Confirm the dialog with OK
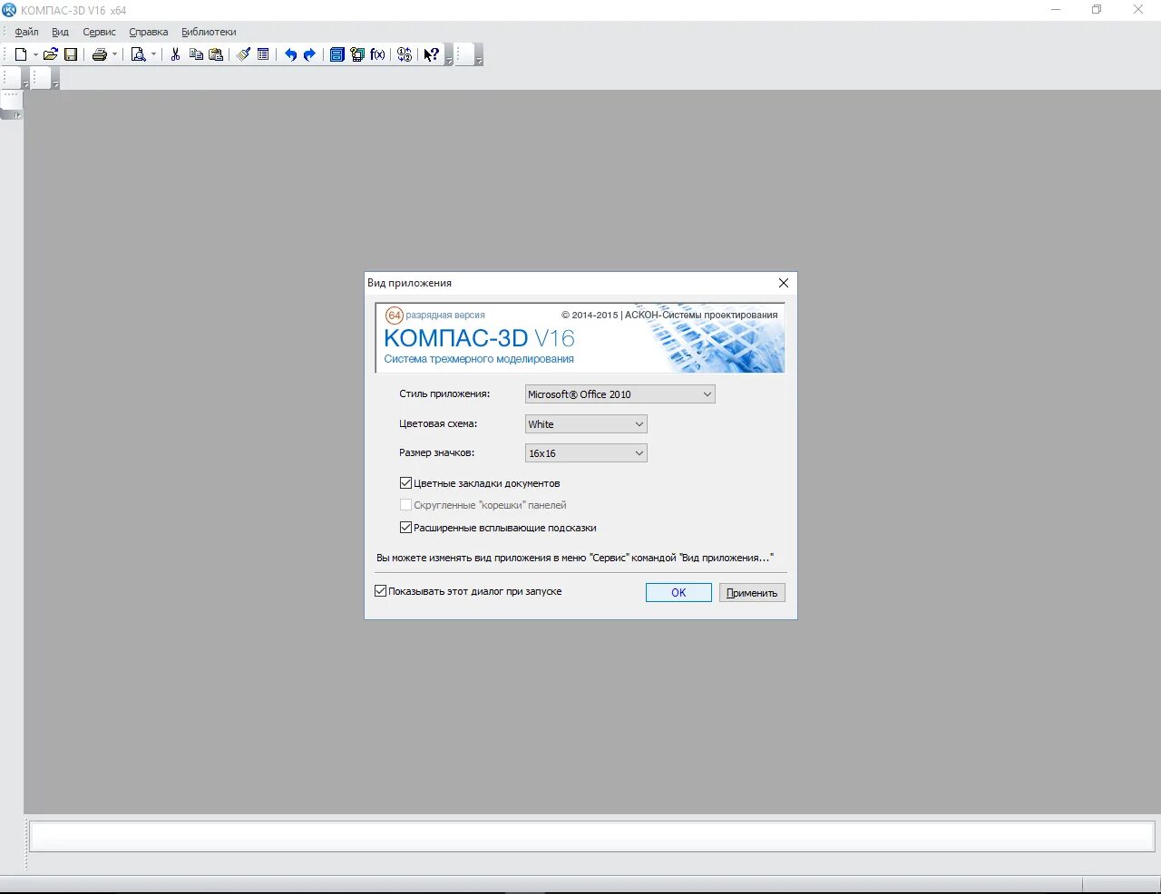The width and height of the screenshot is (1161, 894). coord(678,592)
